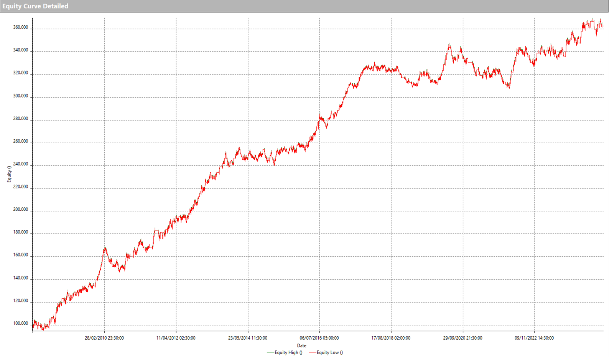Toggle the Equity Low legend entry
Viewport: 609px width, 357px height.
tap(329, 352)
